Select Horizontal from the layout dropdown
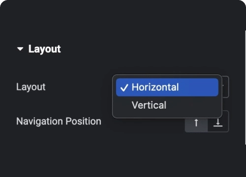This screenshot has height=177, width=246. pyautogui.click(x=167, y=87)
